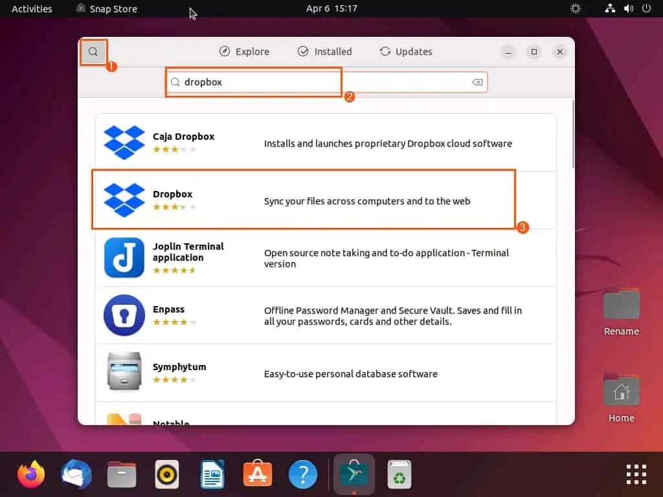Click the Enpass padlock app icon

coord(124,316)
